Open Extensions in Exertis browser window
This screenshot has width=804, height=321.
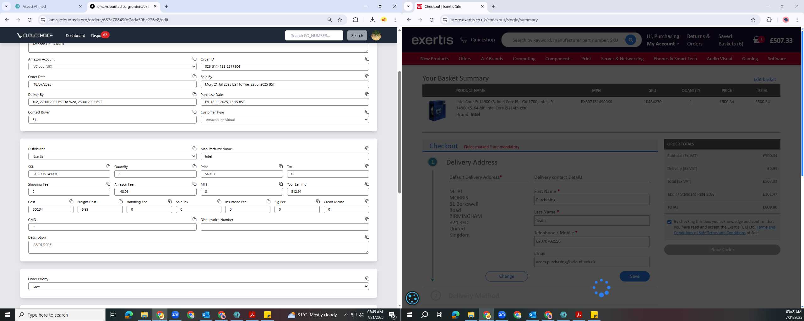769,20
